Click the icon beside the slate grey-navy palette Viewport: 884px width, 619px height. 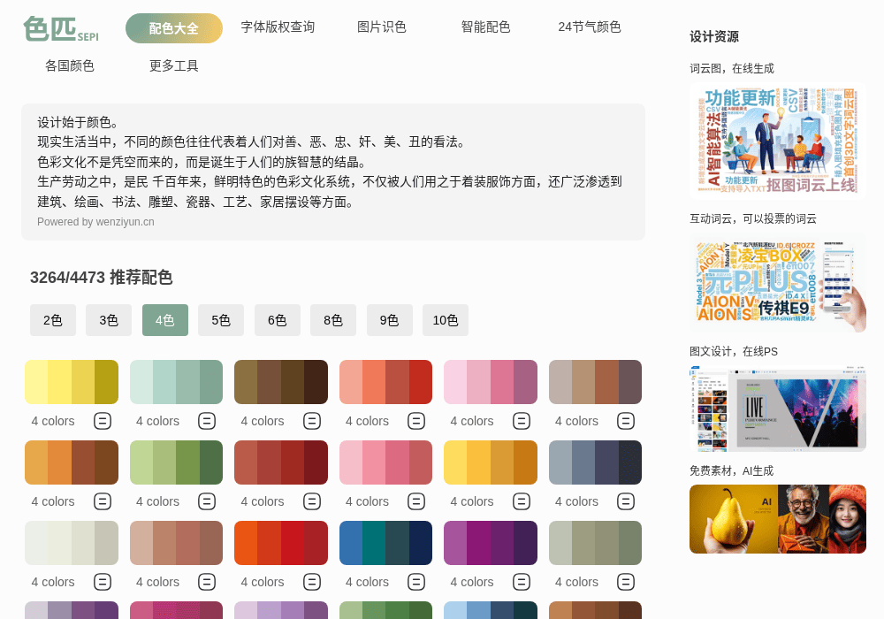pyautogui.click(x=626, y=501)
